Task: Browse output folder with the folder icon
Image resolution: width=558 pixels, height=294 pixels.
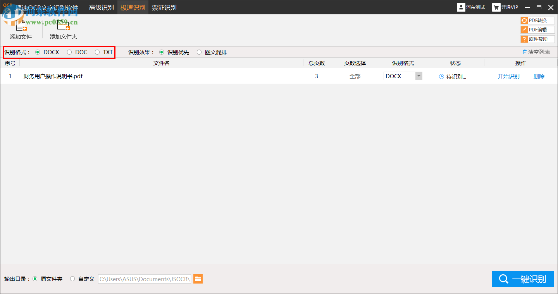Action: pyautogui.click(x=198, y=279)
